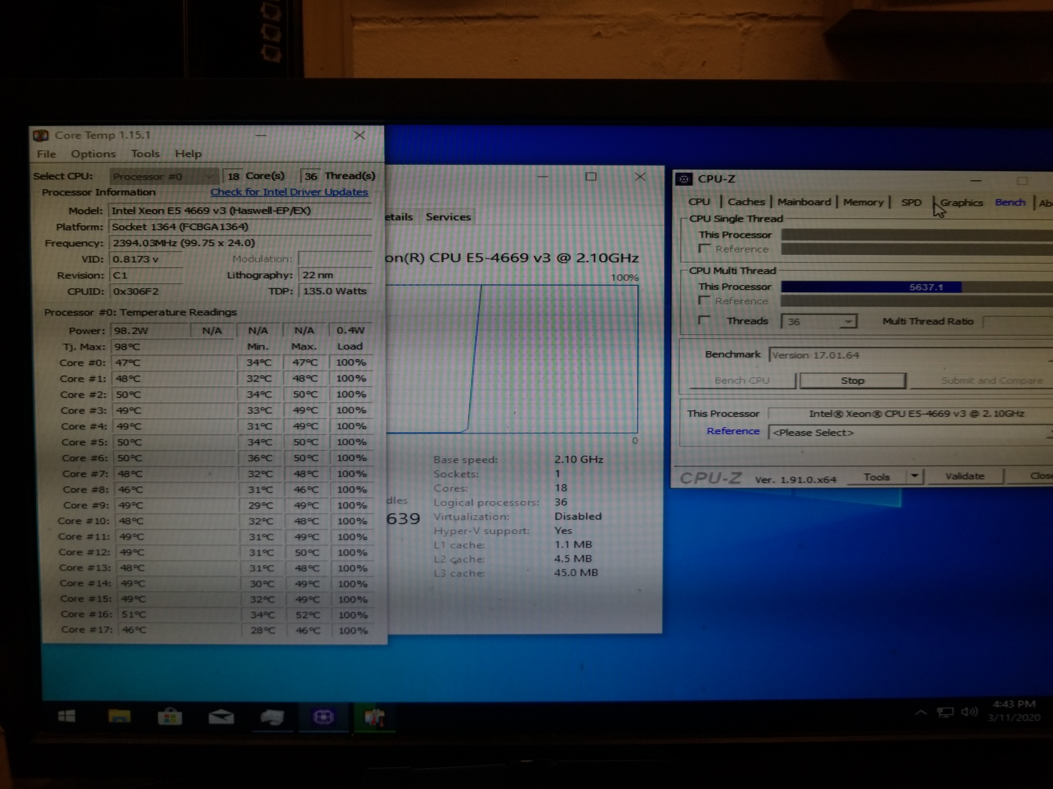1053x789 pixels.
Task: Show hidden system tray icons
Action: (x=921, y=713)
